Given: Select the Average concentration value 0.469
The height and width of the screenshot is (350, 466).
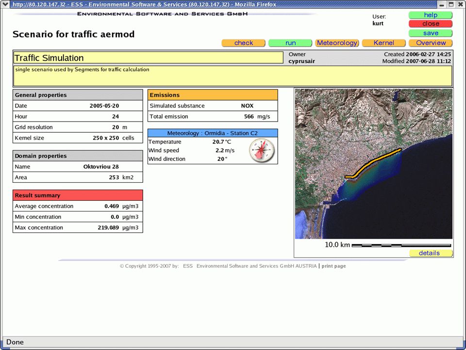Looking at the screenshot, I should (112, 206).
